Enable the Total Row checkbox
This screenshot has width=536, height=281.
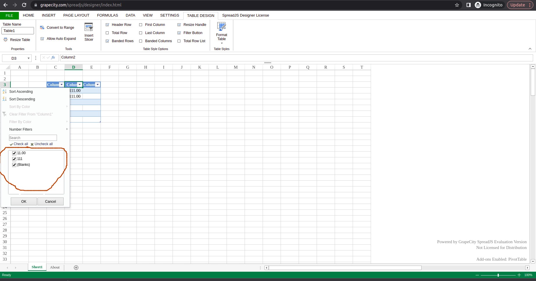click(107, 33)
